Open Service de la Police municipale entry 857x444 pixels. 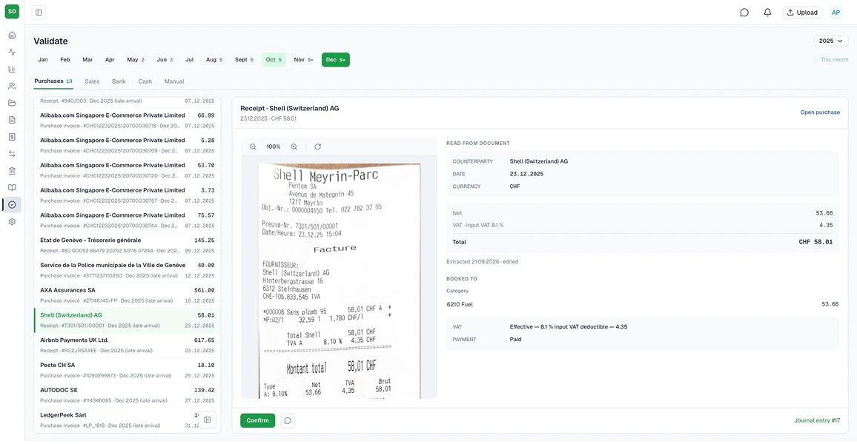pos(128,271)
